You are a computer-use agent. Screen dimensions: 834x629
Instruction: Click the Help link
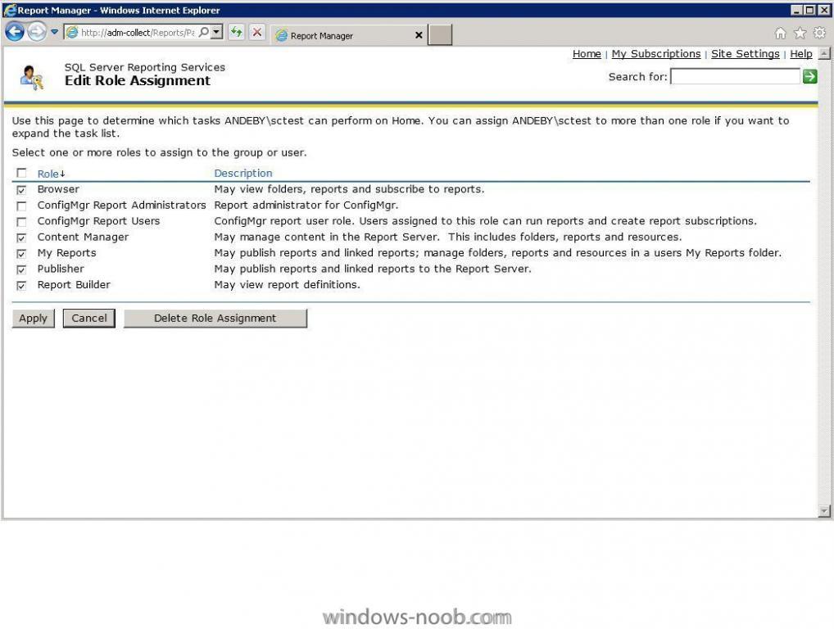(800, 54)
